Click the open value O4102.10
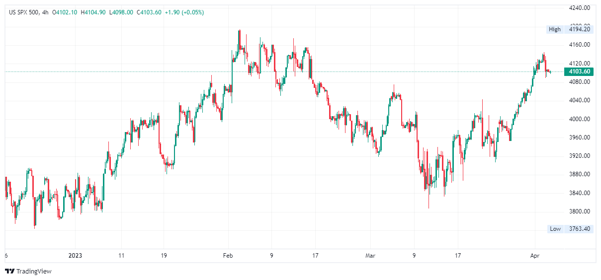Image resolution: width=601 pixels, height=280 pixels. click(x=65, y=12)
